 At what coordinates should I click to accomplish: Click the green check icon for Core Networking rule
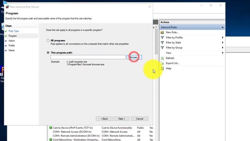point(50,139)
